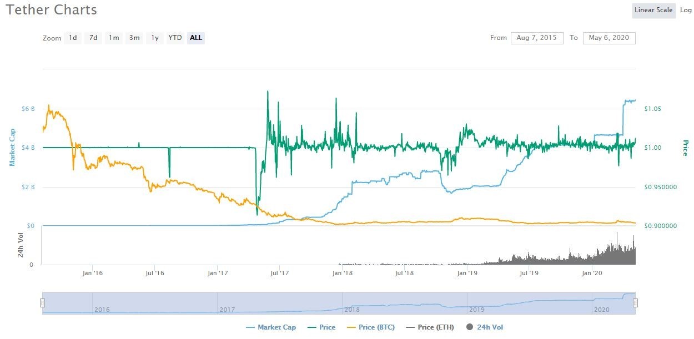Click the 24h Vol axis title
This screenshot has width=694, height=339.
click(x=20, y=245)
